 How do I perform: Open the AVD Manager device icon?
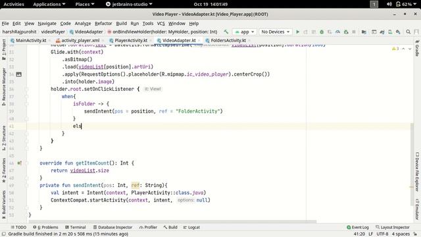(390, 32)
